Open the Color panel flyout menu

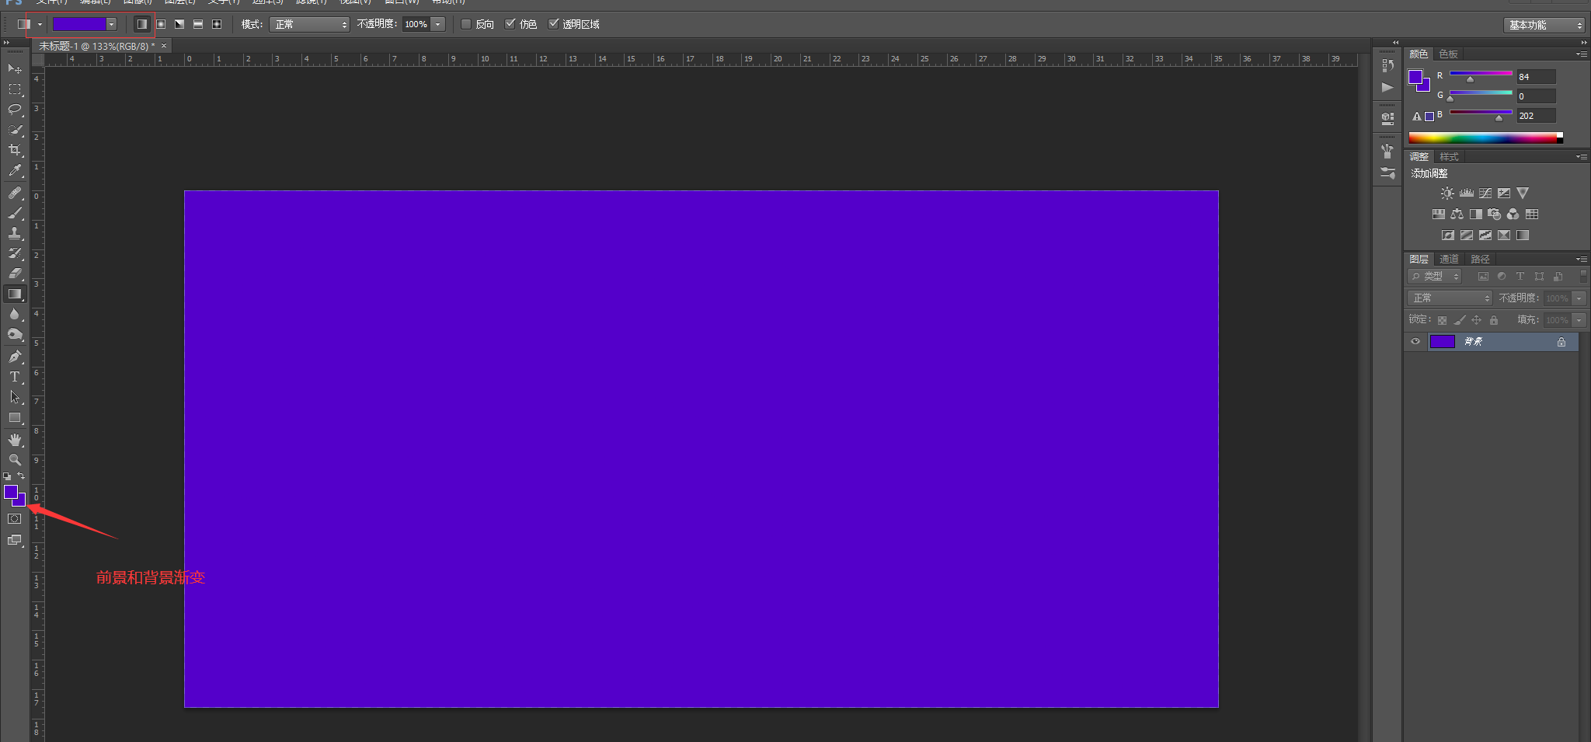1581,54
